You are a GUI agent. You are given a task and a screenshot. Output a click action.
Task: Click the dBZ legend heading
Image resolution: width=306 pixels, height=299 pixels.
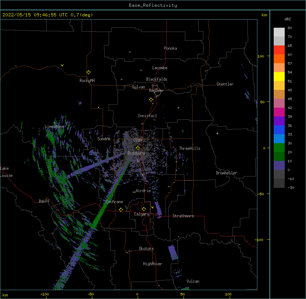click(288, 19)
